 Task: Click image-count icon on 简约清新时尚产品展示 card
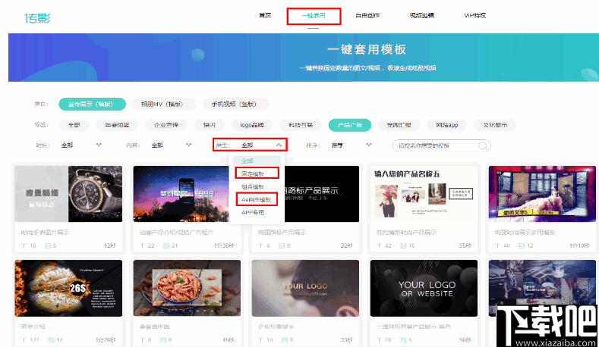pyautogui.click(x=403, y=245)
